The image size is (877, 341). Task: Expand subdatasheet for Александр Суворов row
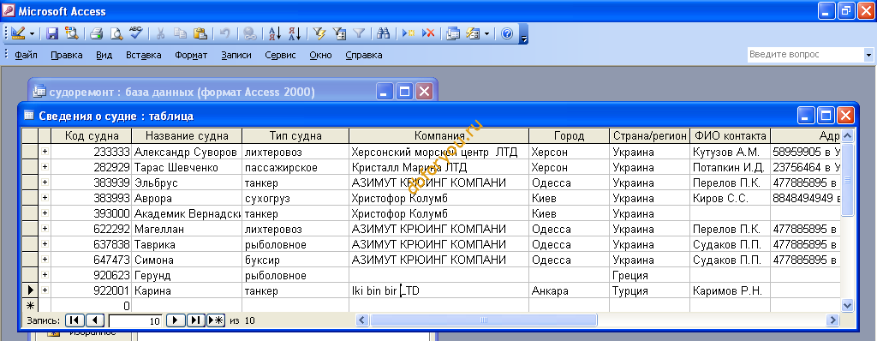(x=45, y=151)
